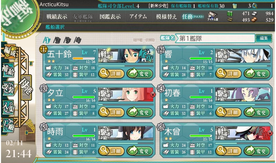Click 詳細 button for 五十鈴

(x=111, y=74)
